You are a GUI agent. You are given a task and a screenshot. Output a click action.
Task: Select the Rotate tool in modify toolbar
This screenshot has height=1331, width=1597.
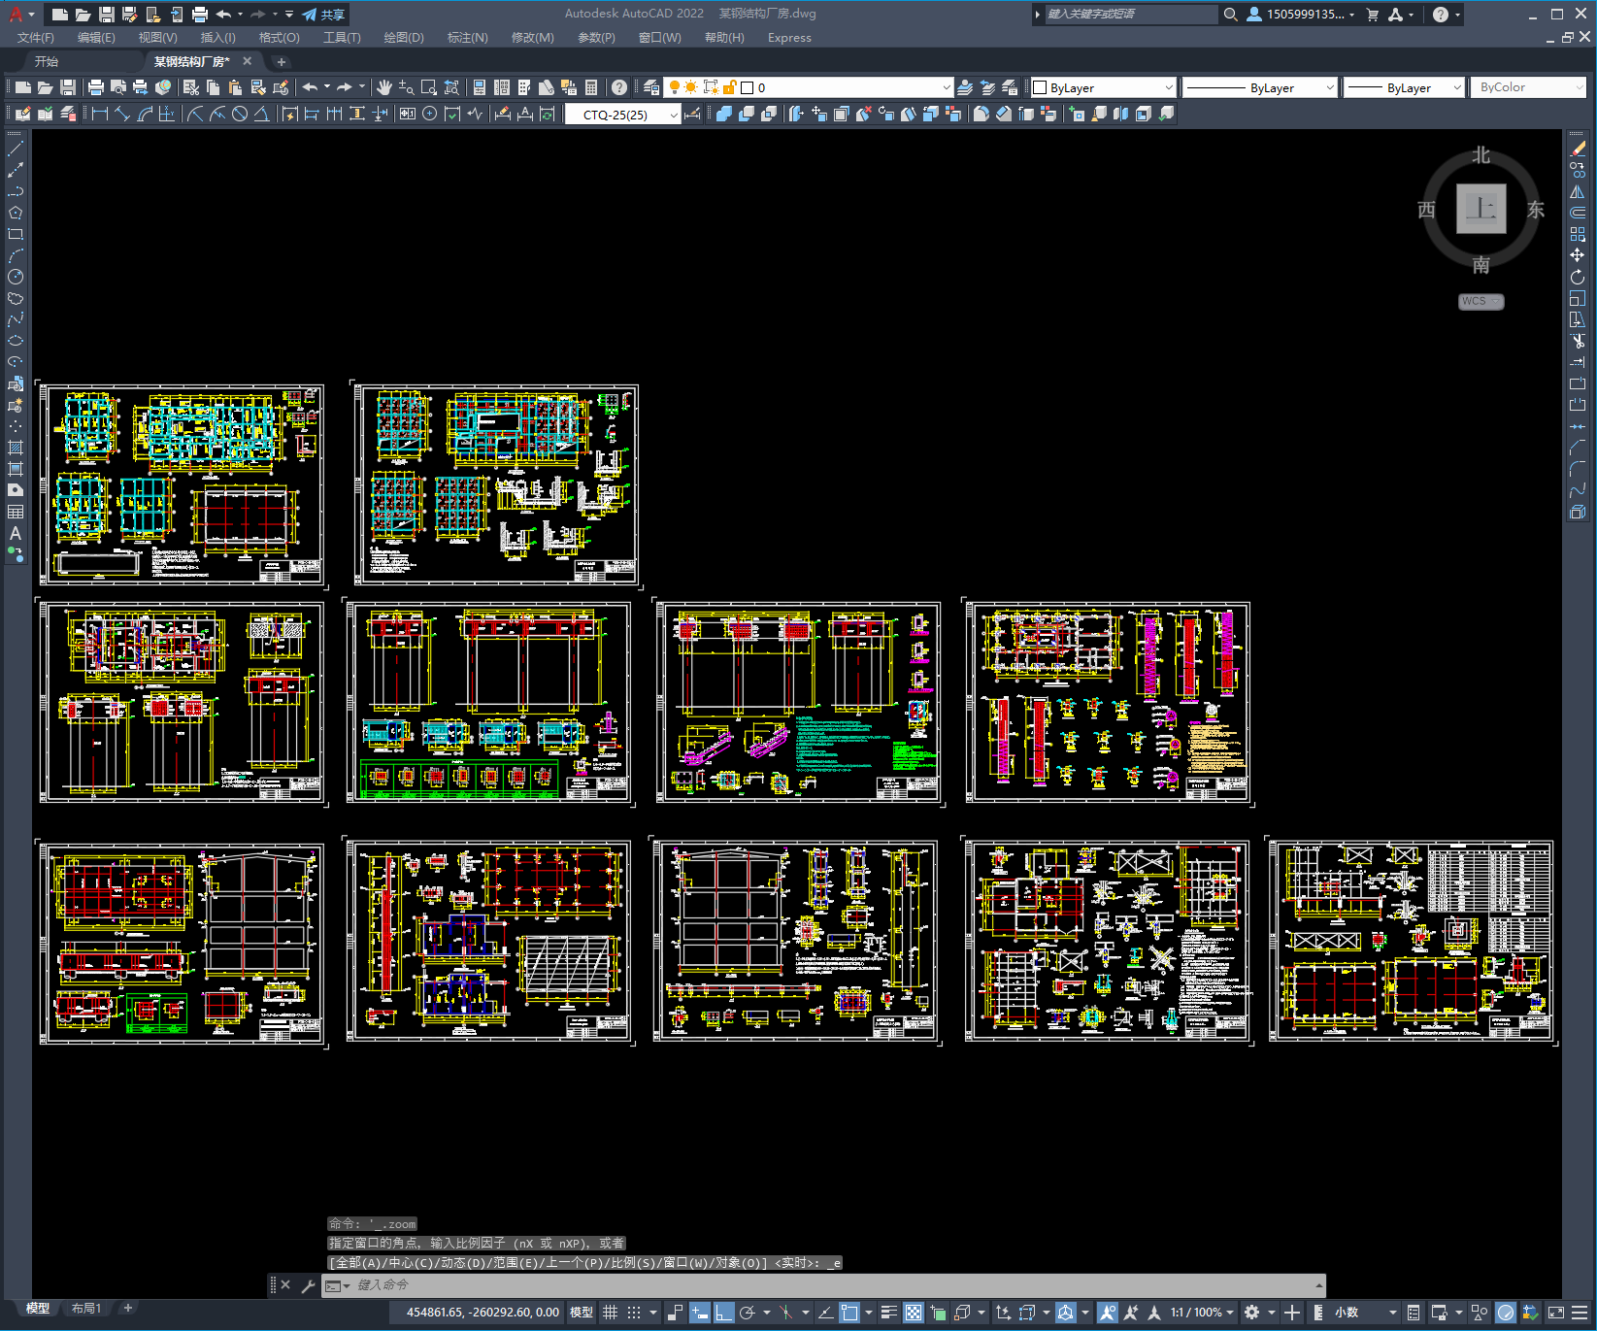point(1578,277)
